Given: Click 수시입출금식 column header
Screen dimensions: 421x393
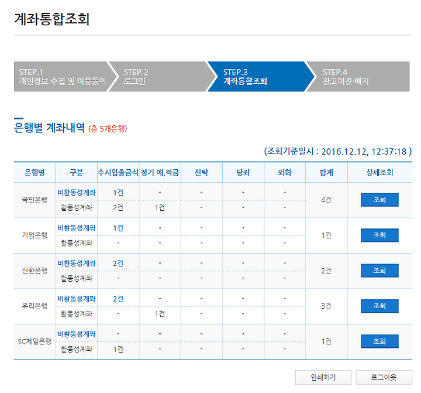Looking at the screenshot, I should 118,172.
